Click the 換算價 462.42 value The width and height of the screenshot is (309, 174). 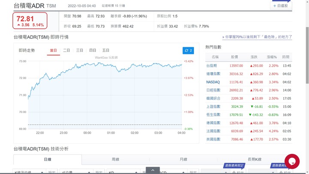[128, 26]
